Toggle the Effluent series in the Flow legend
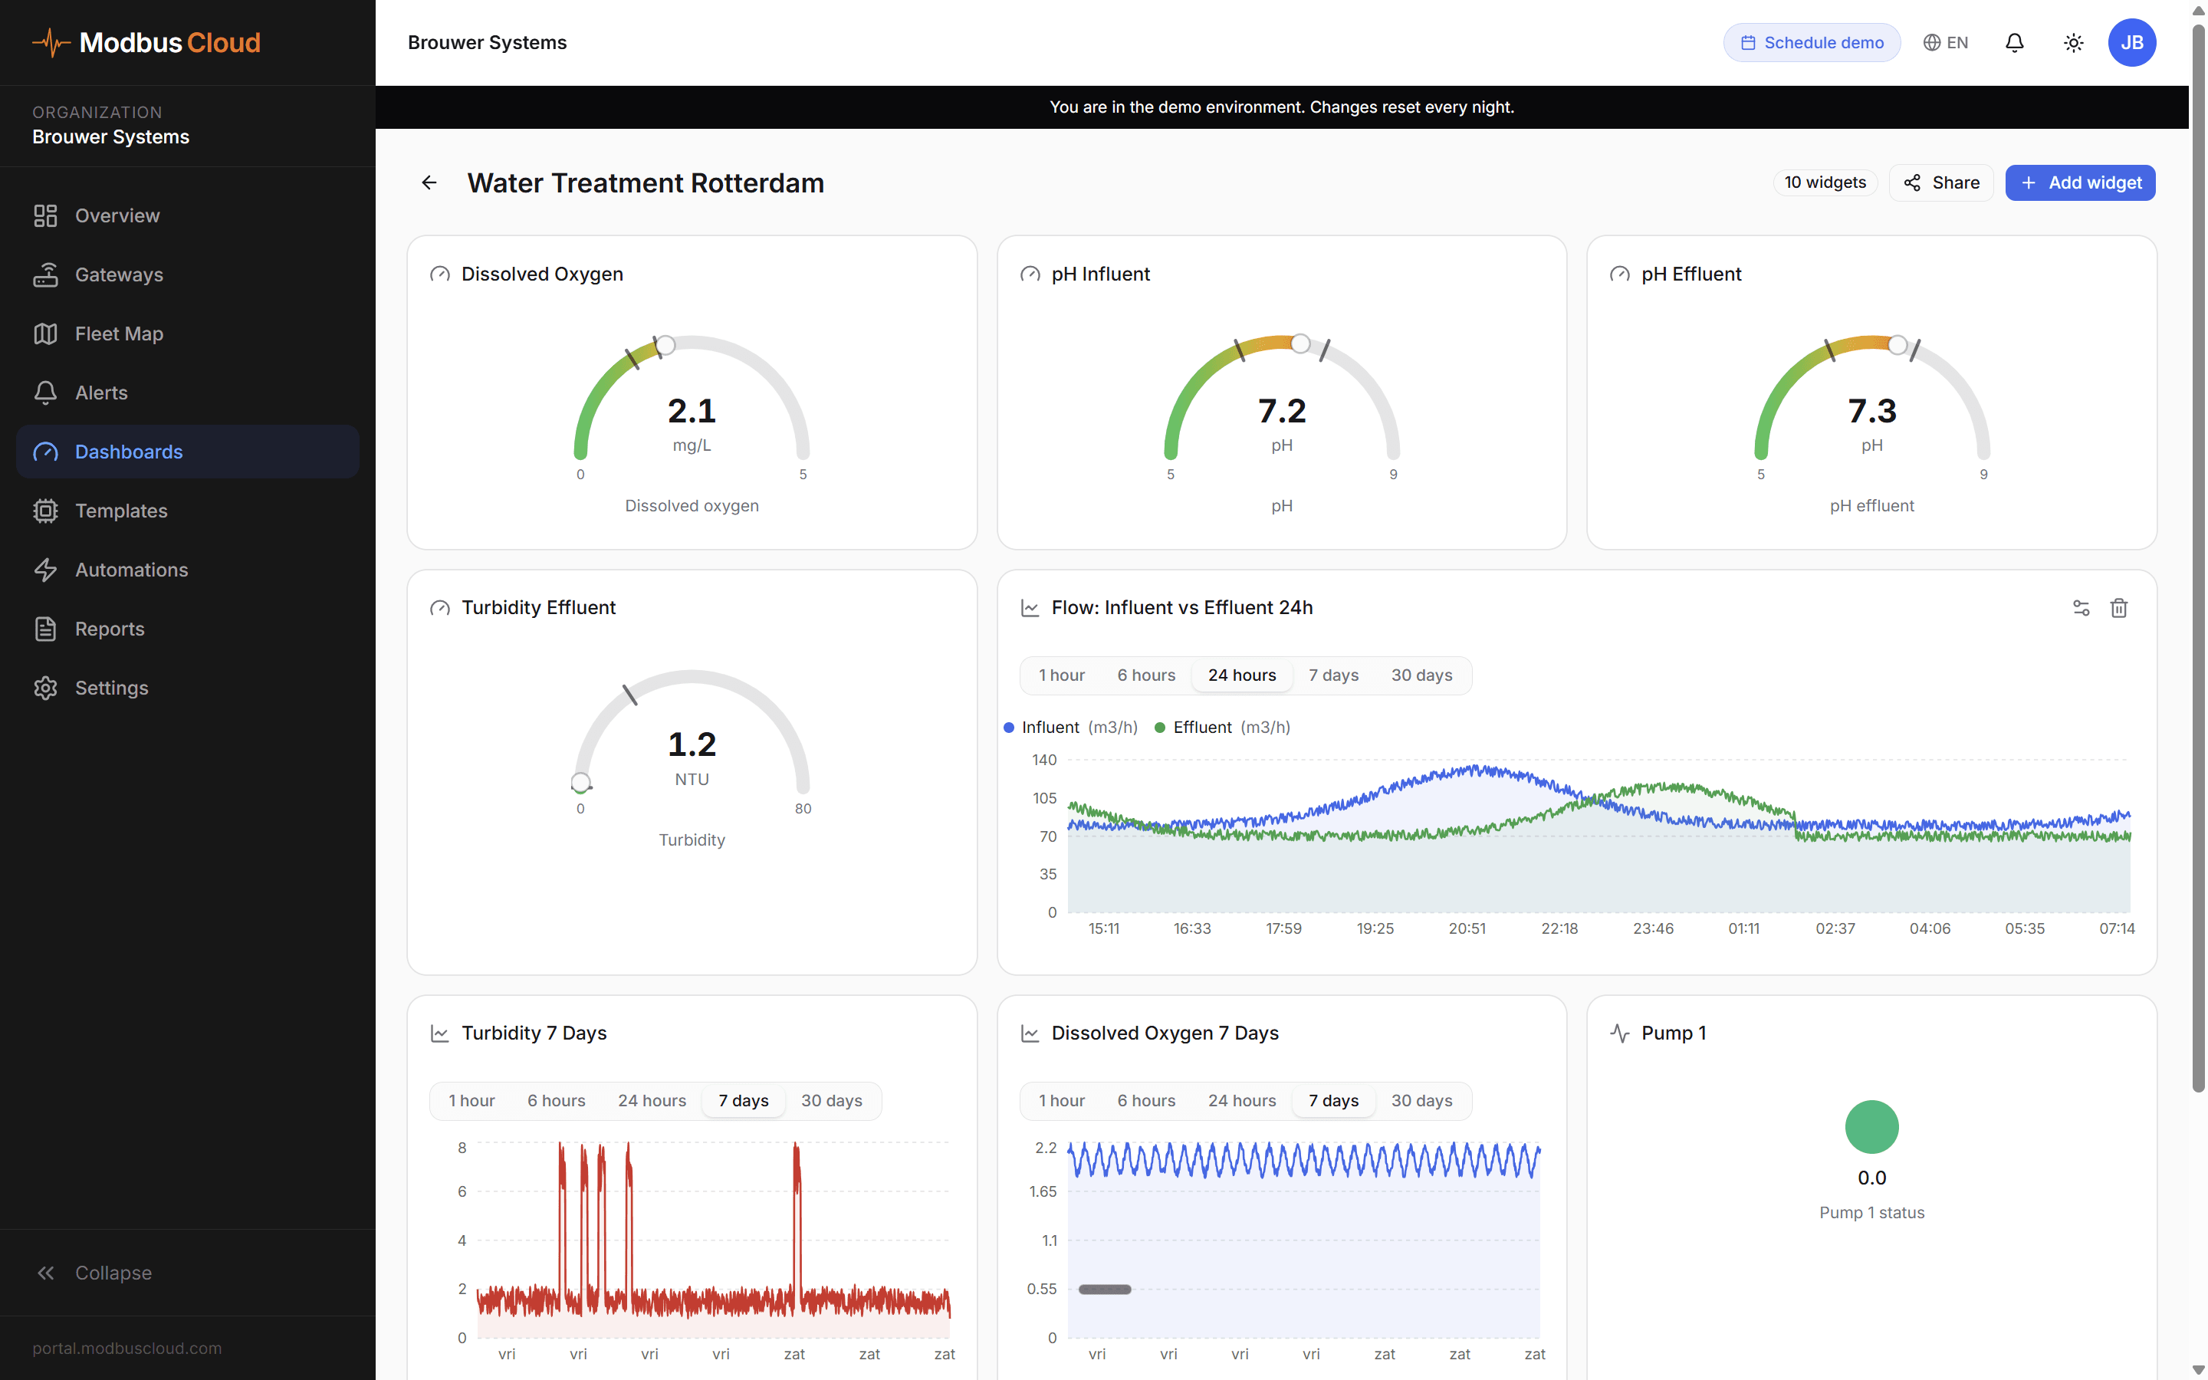The height and width of the screenshot is (1380, 2208). pyautogui.click(x=1223, y=727)
